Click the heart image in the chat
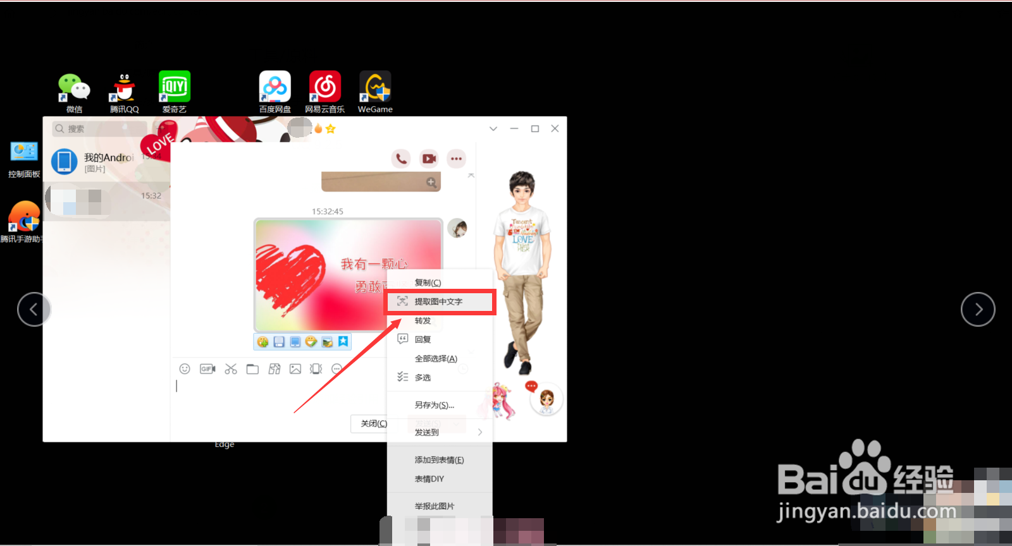 coord(348,275)
